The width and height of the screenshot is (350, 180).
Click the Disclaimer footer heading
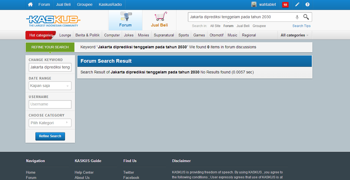coord(182,161)
